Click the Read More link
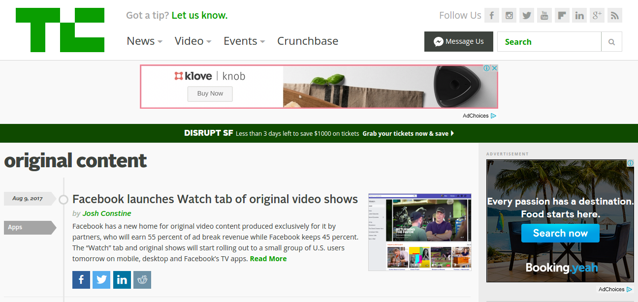 (268, 259)
